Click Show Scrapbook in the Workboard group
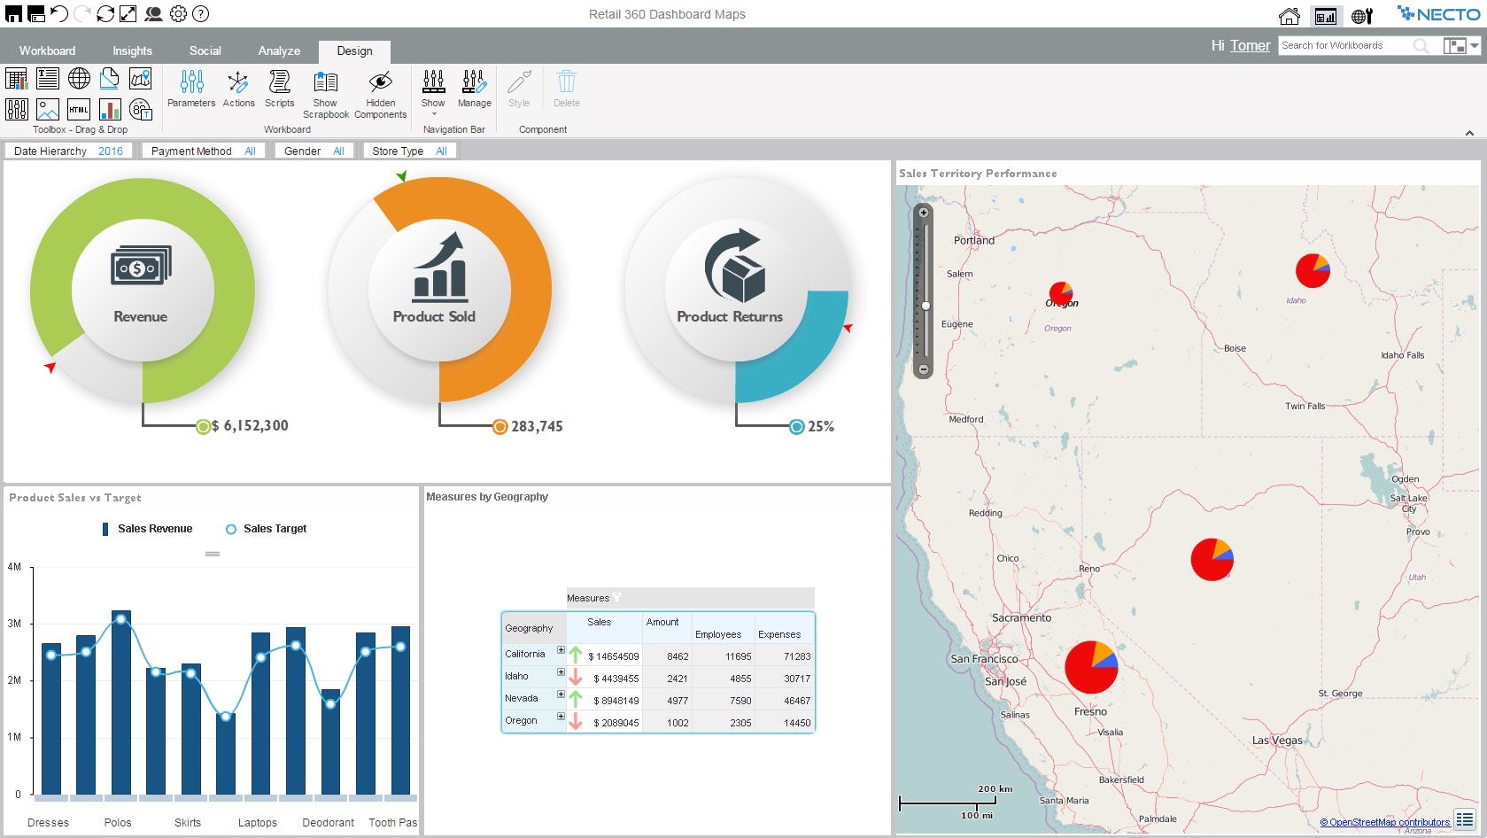The height and width of the screenshot is (838, 1487). [x=325, y=89]
